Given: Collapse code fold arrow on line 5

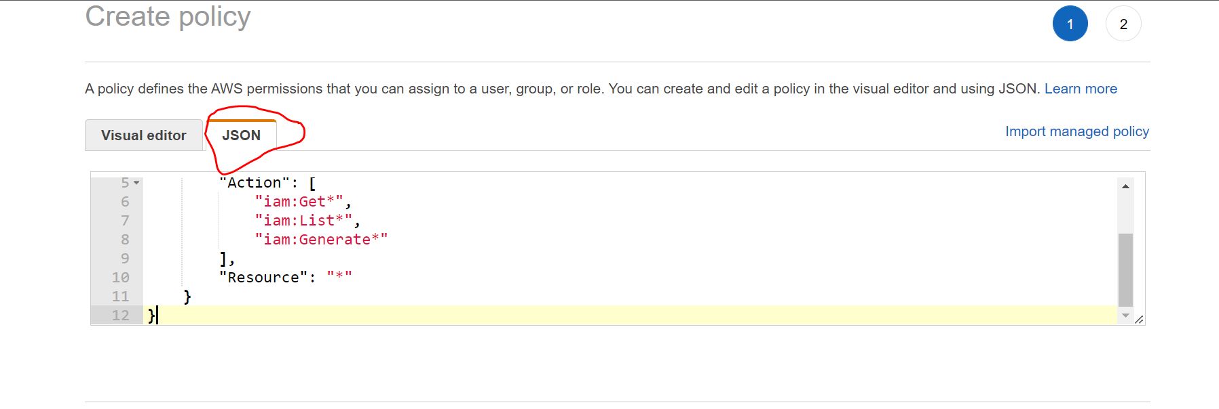Looking at the screenshot, I should point(136,183).
